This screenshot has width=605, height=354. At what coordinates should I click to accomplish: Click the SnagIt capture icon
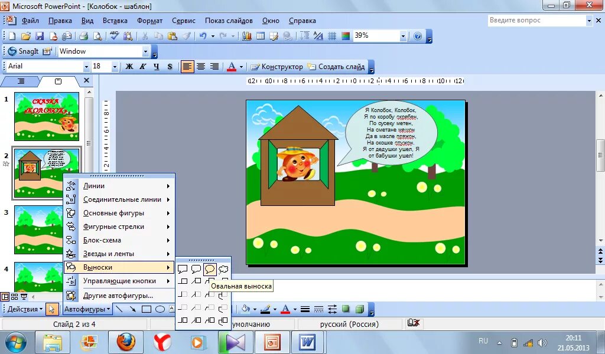24,51
